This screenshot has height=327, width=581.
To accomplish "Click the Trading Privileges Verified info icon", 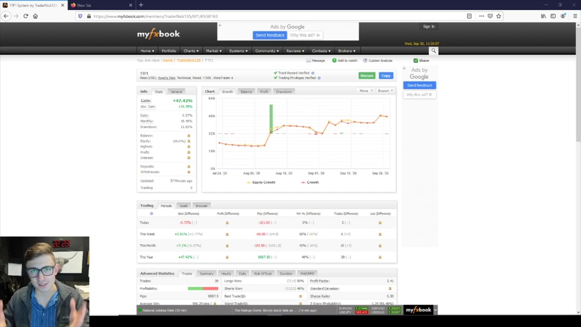I will coord(319,78).
